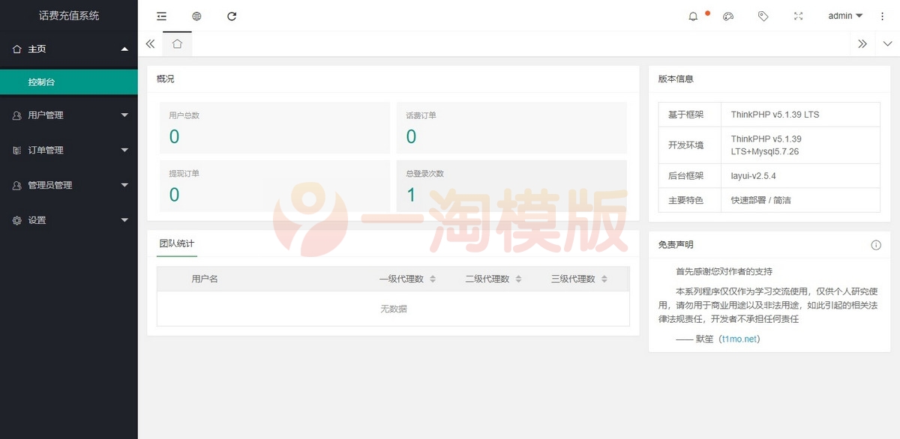Open the theme palette icon
900x439 pixels.
[727, 16]
